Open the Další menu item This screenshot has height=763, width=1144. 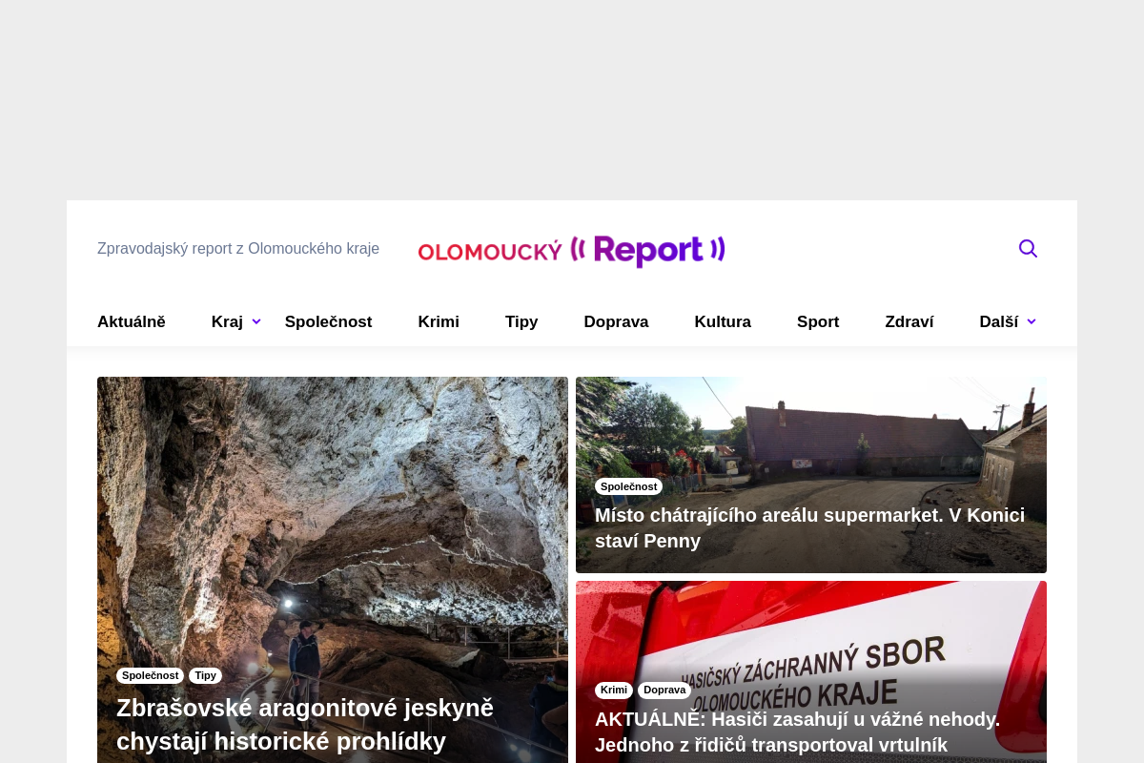pyautogui.click(x=998, y=322)
